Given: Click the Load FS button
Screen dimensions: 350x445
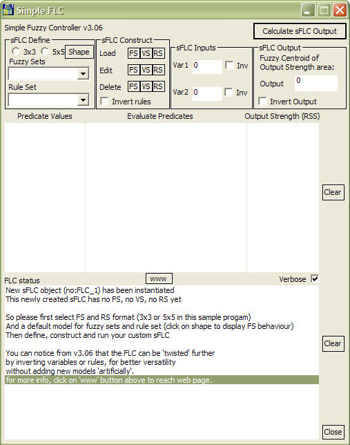Looking at the screenshot, I should click(134, 53).
